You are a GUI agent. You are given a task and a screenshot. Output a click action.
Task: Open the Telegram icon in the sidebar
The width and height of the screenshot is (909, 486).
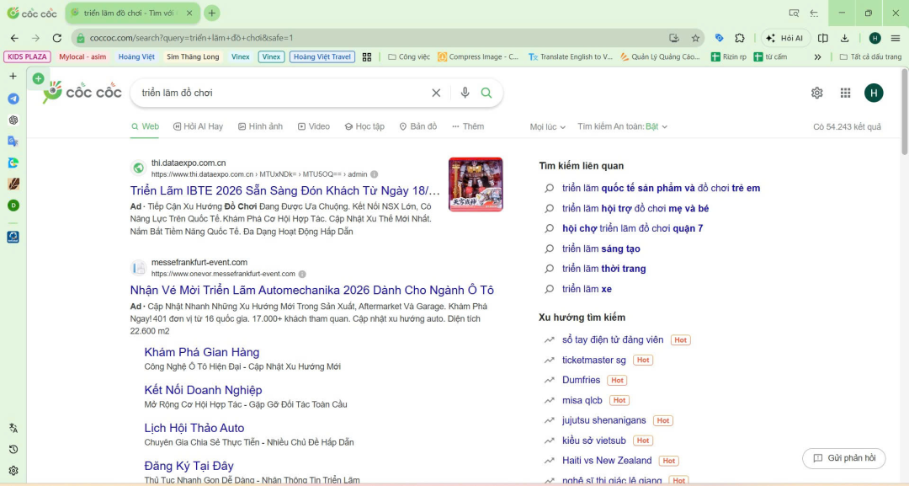click(13, 99)
